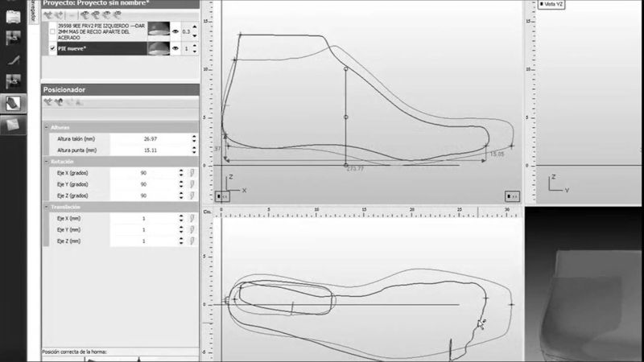Collapse the Traslación section
Image resolution: width=644 pixels, height=362 pixels.
[x=47, y=207]
